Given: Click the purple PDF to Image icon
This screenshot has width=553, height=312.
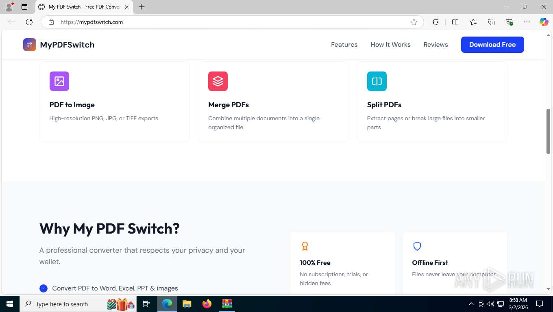Looking at the screenshot, I should coord(59,81).
